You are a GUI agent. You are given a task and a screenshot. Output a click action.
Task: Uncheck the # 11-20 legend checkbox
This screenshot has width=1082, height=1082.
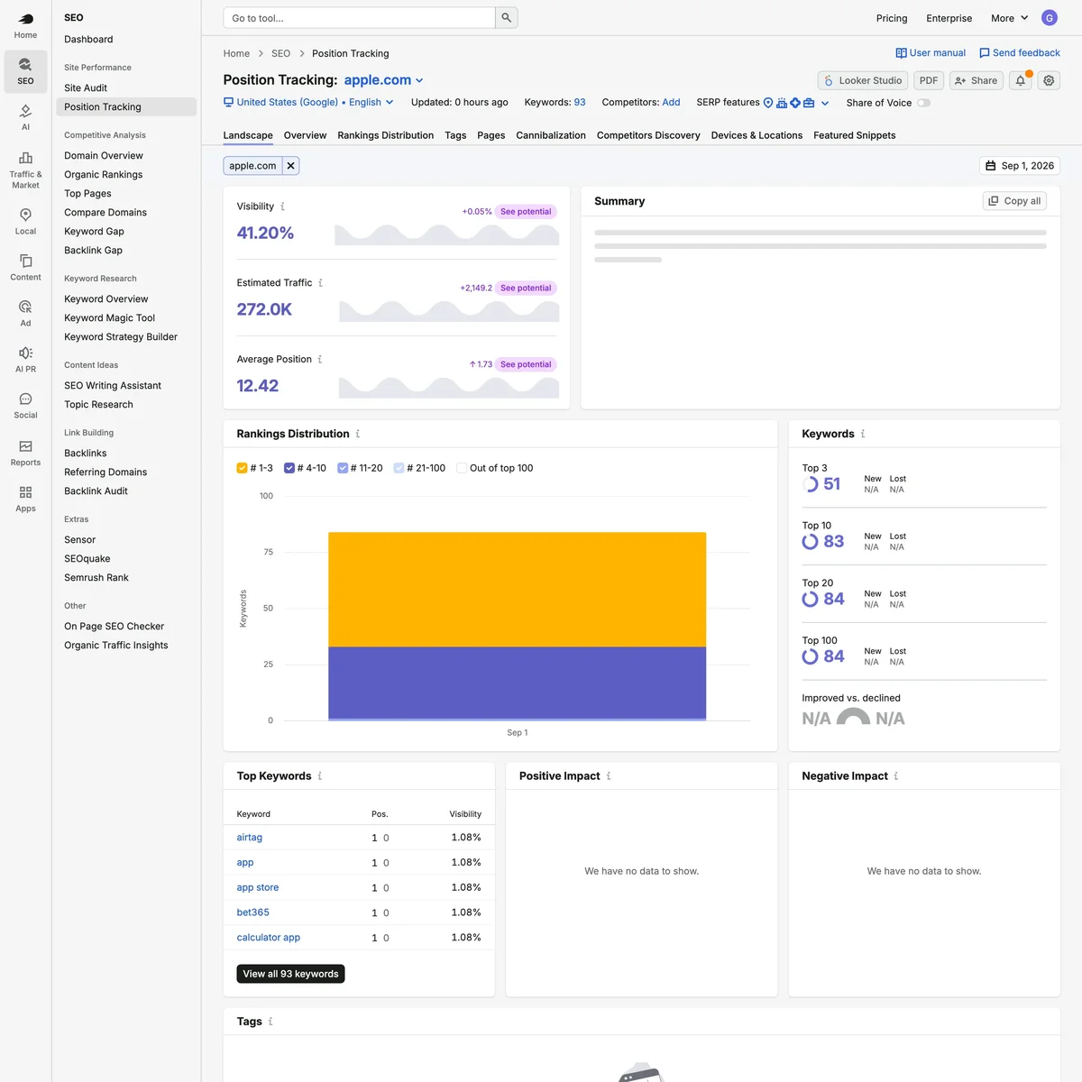tap(343, 468)
